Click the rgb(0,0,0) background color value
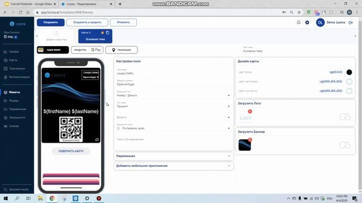Image resolution: width=362 pixels, height=203 pixels. 335,72
